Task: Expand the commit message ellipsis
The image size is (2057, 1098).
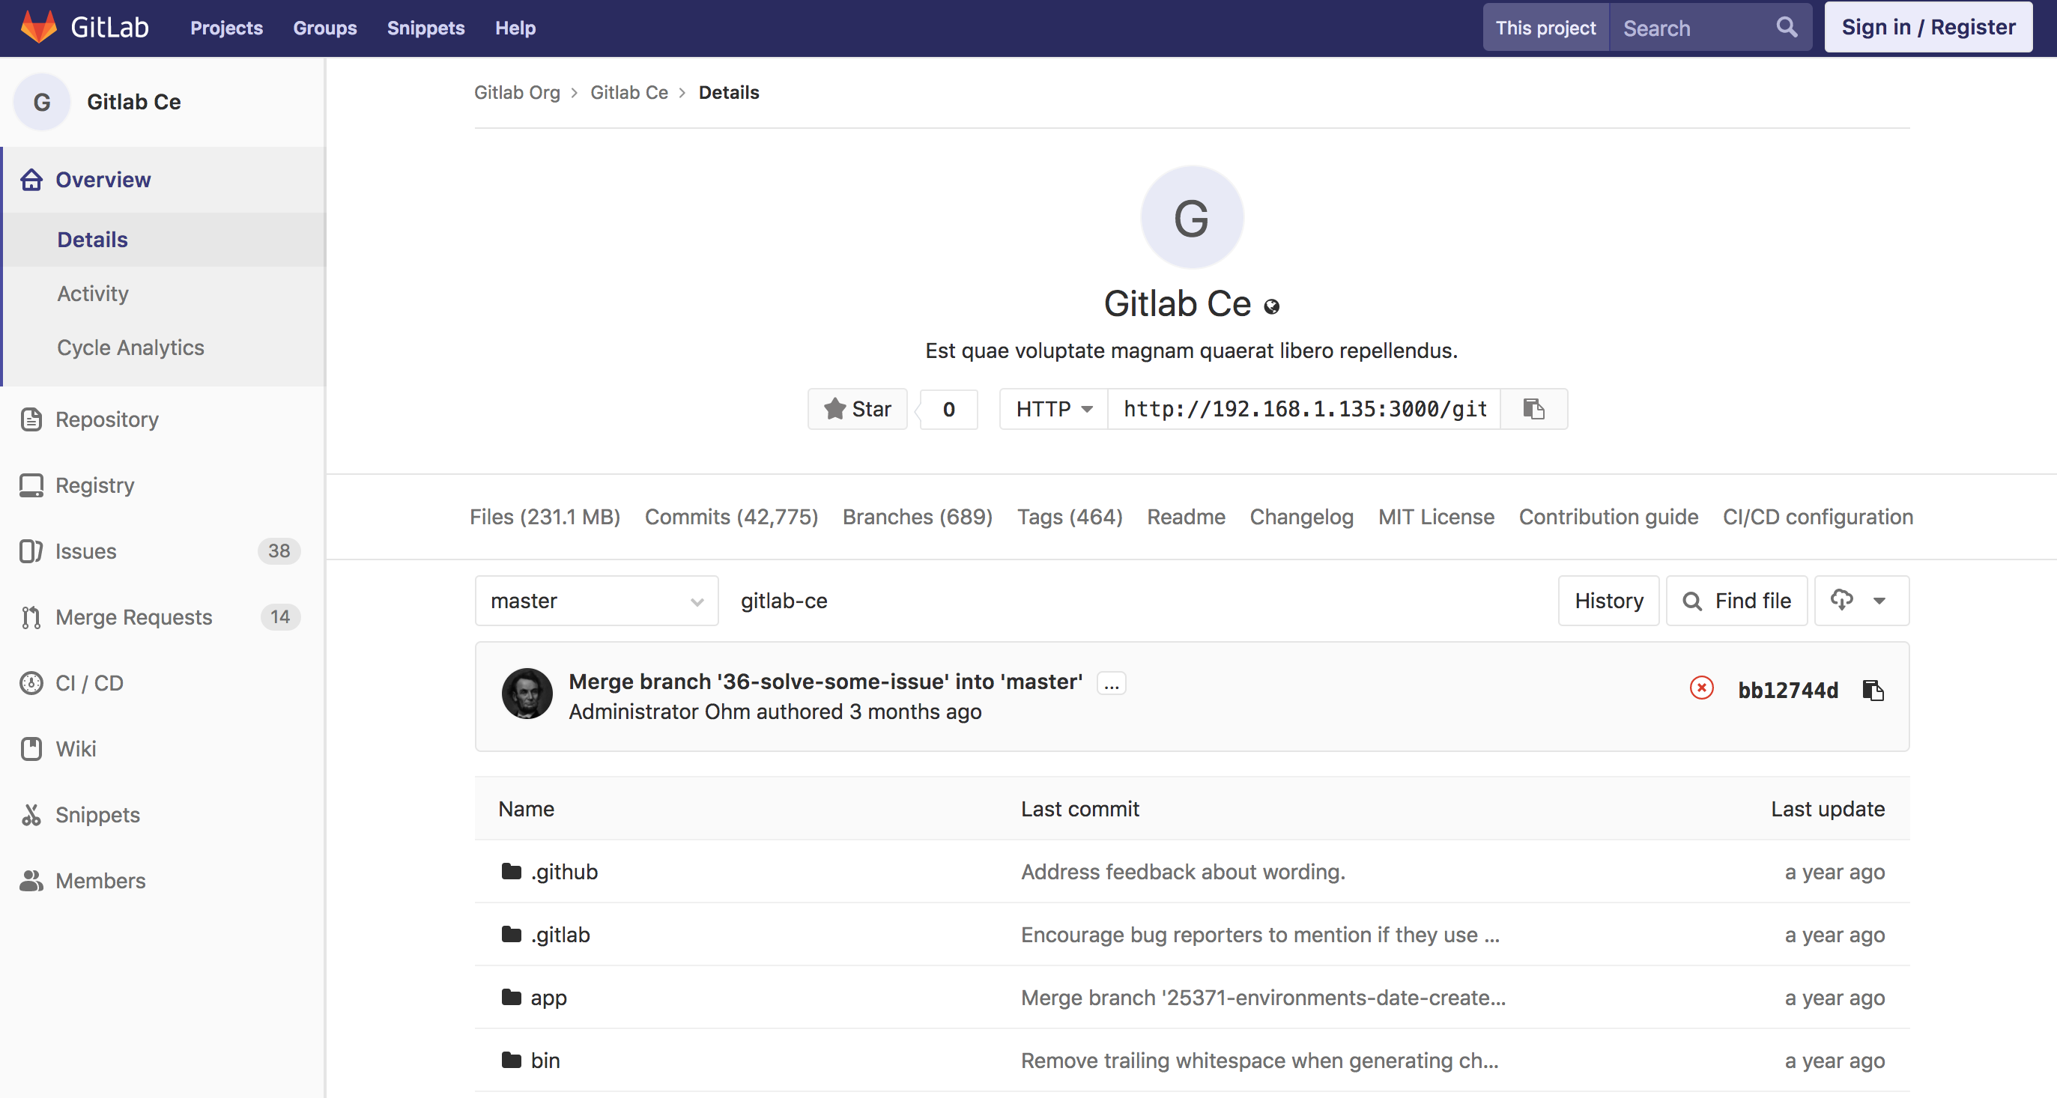Action: point(1111,684)
